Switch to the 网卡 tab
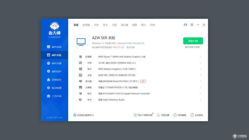Screen dimensions: 249x140 (143, 25)
